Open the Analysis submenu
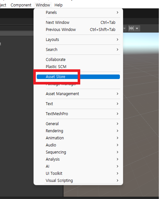Screen dimensions: 165x199 [78, 159]
